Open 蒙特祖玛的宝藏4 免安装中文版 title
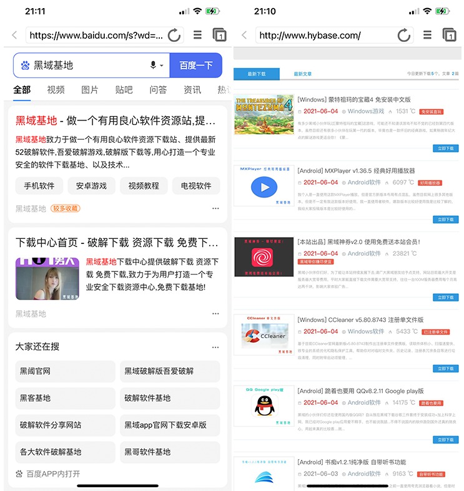Screen dimensions: 464x491 click(x=354, y=100)
